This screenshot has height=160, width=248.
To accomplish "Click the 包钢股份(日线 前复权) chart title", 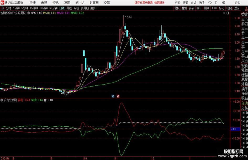I will [13, 13].
